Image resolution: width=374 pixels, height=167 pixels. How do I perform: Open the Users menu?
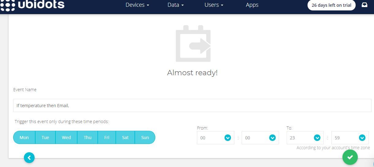[214, 5]
